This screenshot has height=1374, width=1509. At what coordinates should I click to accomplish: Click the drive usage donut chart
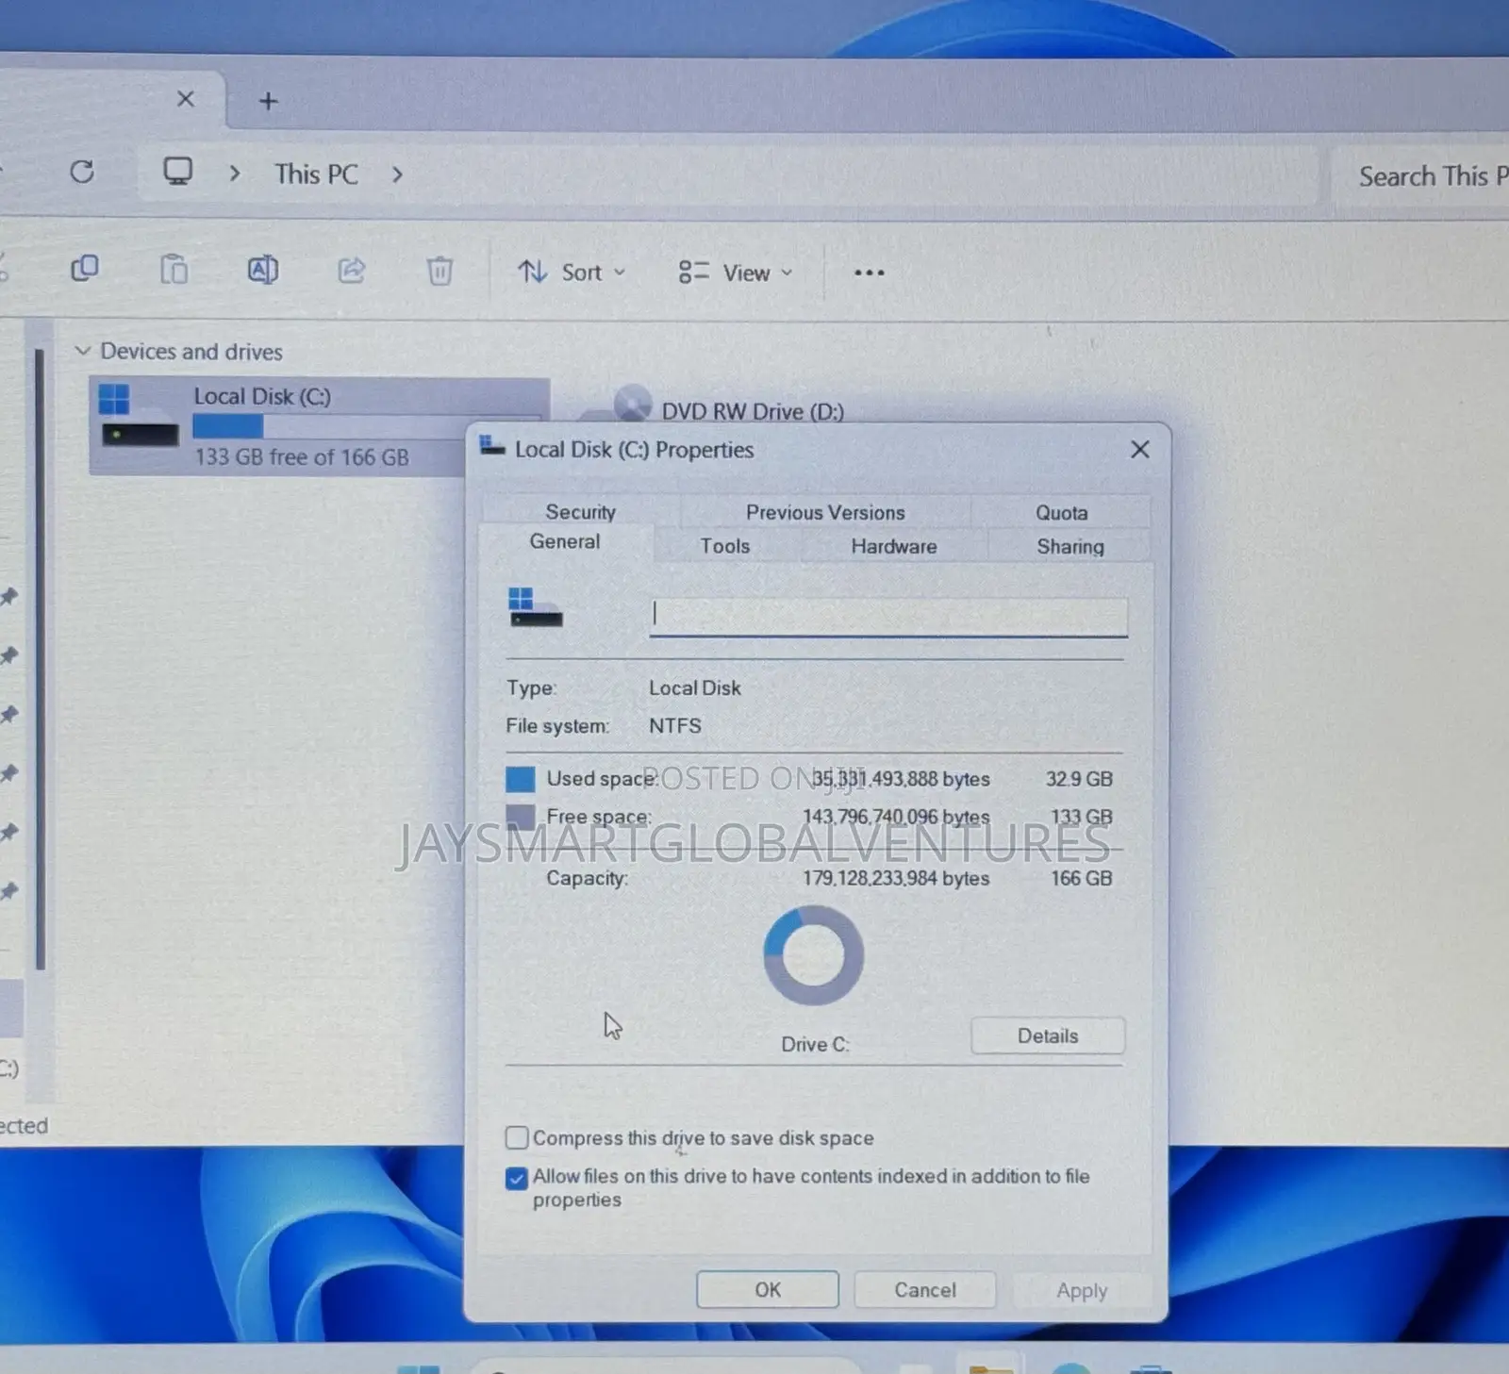(813, 955)
